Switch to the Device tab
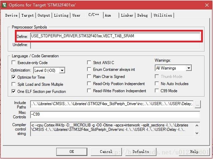This screenshot has width=213, height=159. tap(12, 15)
